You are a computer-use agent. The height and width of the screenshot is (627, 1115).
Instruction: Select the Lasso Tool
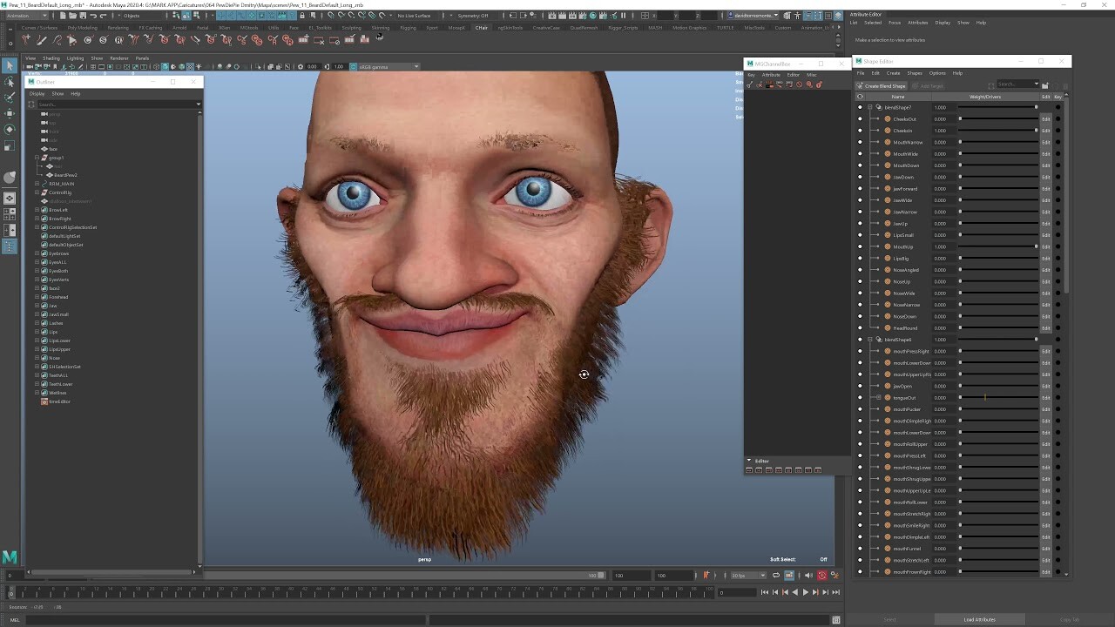click(x=9, y=81)
